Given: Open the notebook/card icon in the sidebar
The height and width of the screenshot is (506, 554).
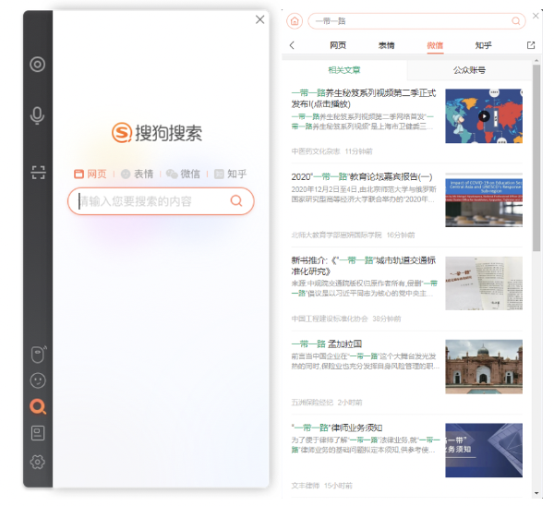Looking at the screenshot, I should pos(38,433).
